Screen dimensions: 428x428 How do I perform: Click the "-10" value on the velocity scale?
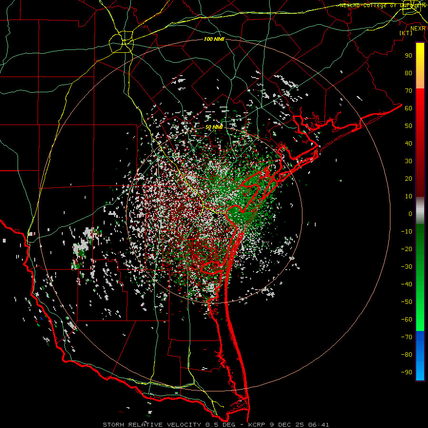(407, 232)
